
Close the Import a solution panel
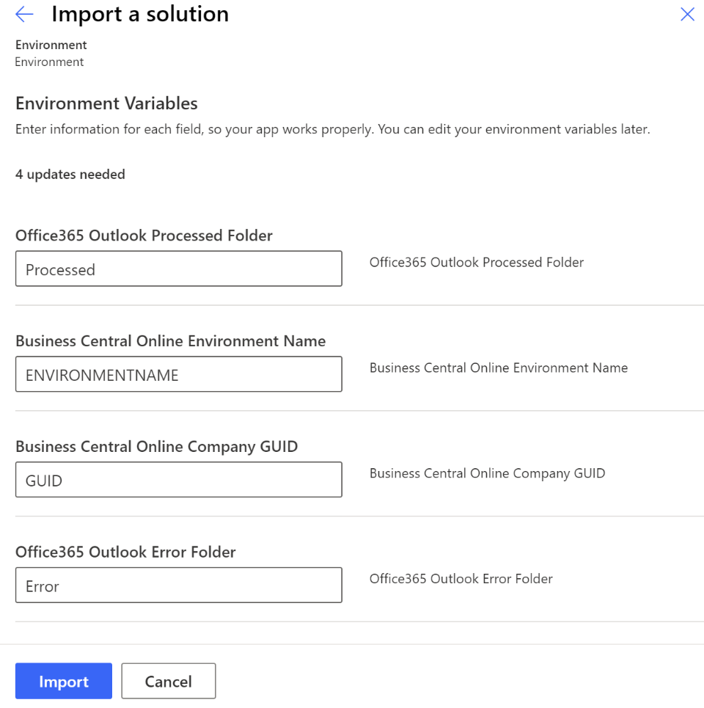(687, 14)
